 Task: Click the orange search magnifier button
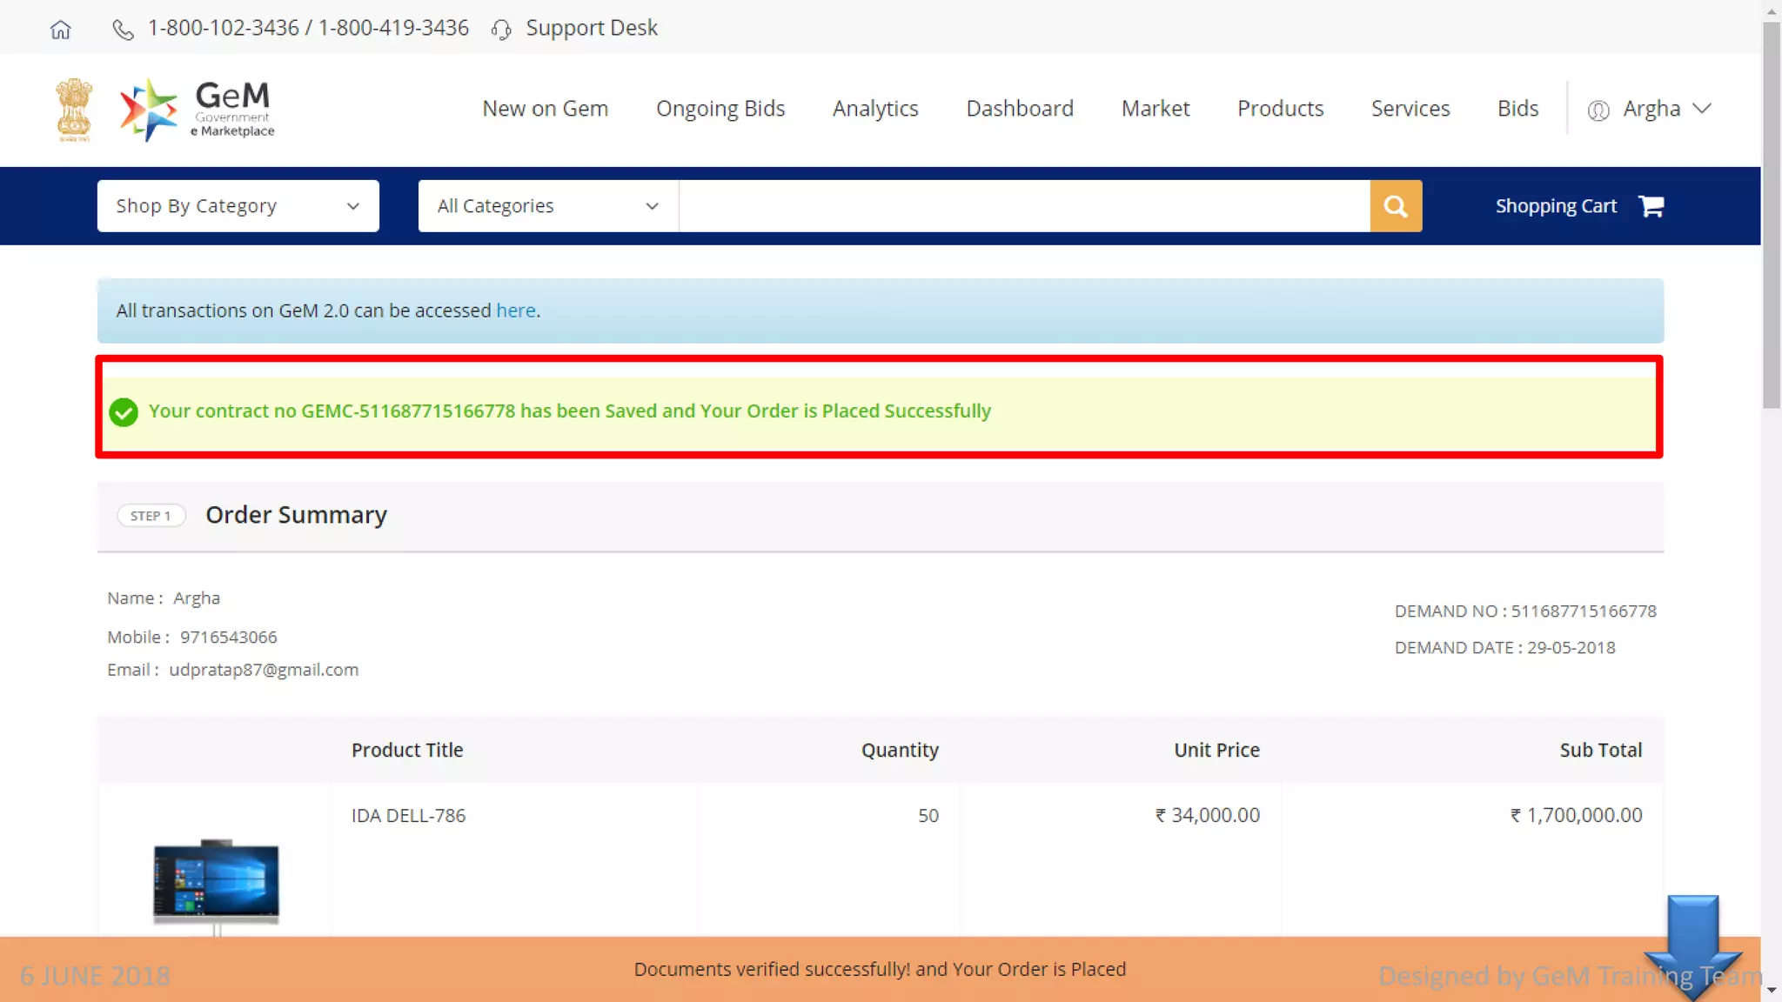pyautogui.click(x=1395, y=206)
